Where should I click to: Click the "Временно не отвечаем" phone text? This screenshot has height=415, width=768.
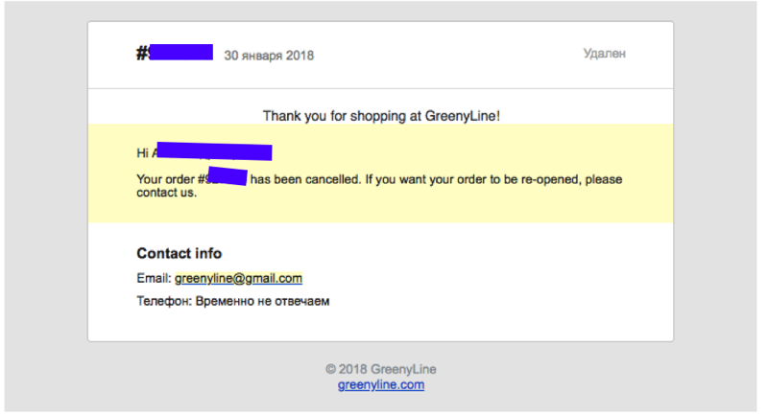262,301
